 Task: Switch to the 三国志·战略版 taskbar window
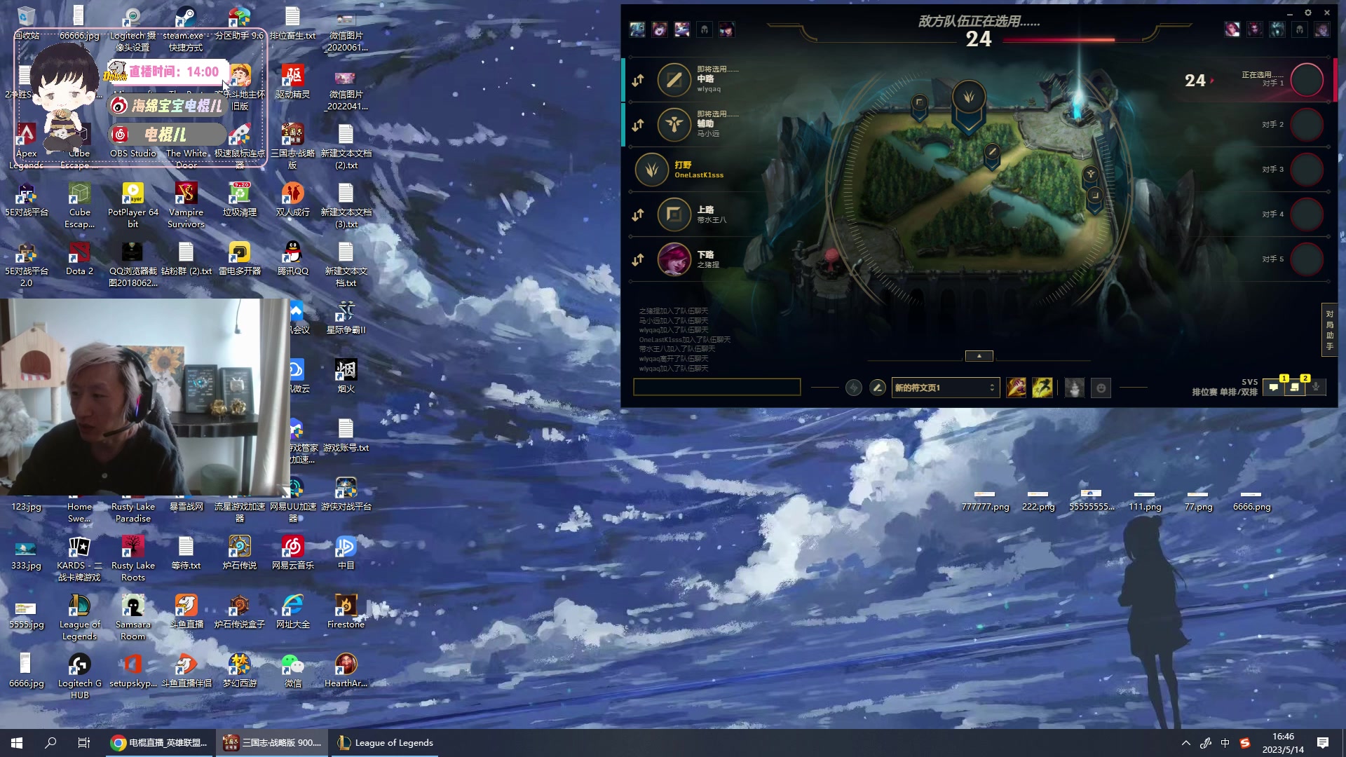tap(271, 743)
